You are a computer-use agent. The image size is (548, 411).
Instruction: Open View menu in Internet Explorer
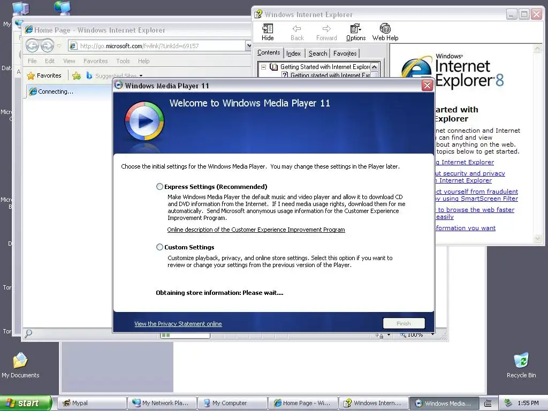69,61
